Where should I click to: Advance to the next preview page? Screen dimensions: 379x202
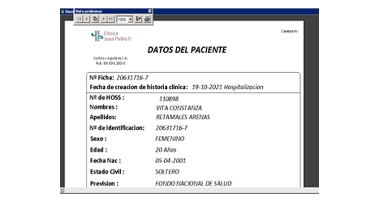pos(104,19)
